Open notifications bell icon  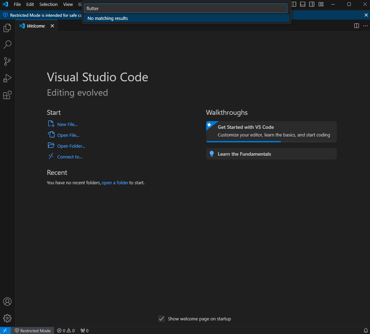coord(365,331)
